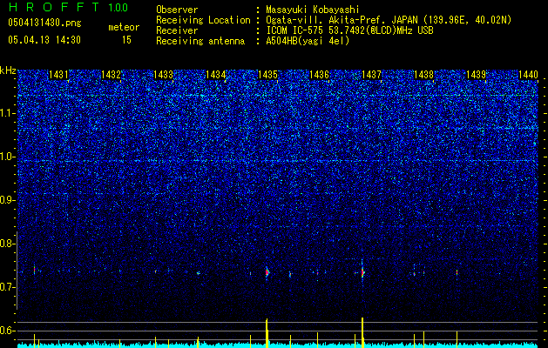Click the tall yellow power spike below 1435
Screen dimensions: 548x348
tap(267, 332)
